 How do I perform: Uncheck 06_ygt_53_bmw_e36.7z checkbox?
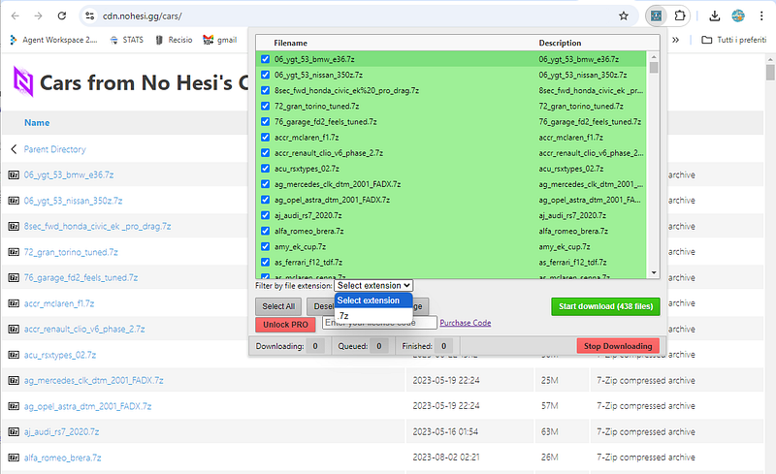pyautogui.click(x=265, y=59)
